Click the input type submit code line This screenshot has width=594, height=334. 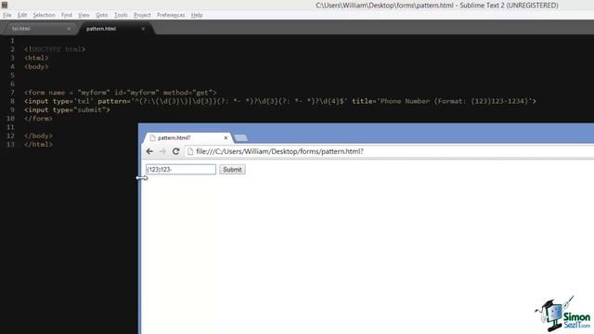[67, 109]
